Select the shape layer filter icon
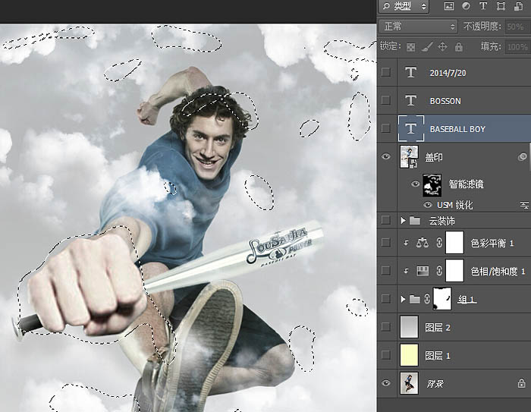 (x=501, y=6)
